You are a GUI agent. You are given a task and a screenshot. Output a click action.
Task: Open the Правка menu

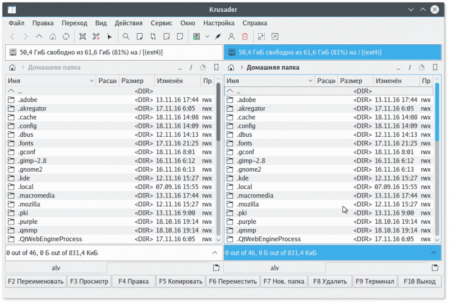point(43,23)
